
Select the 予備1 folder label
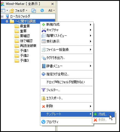(x=24, y=51)
